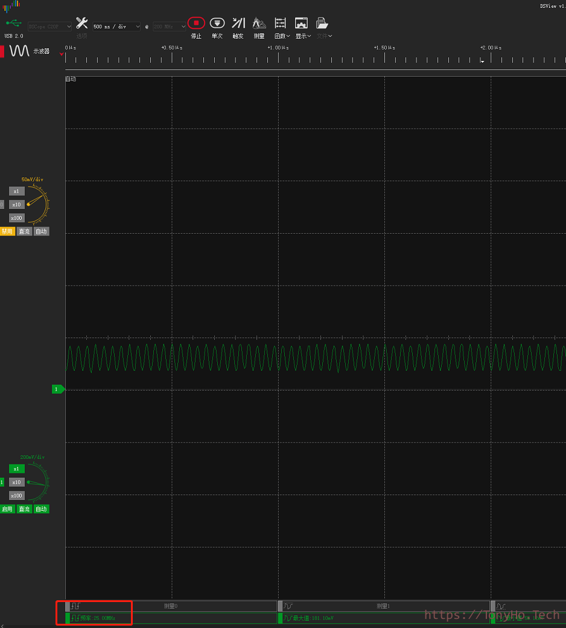
Task: Select x10 probe for green channel
Action: point(17,482)
